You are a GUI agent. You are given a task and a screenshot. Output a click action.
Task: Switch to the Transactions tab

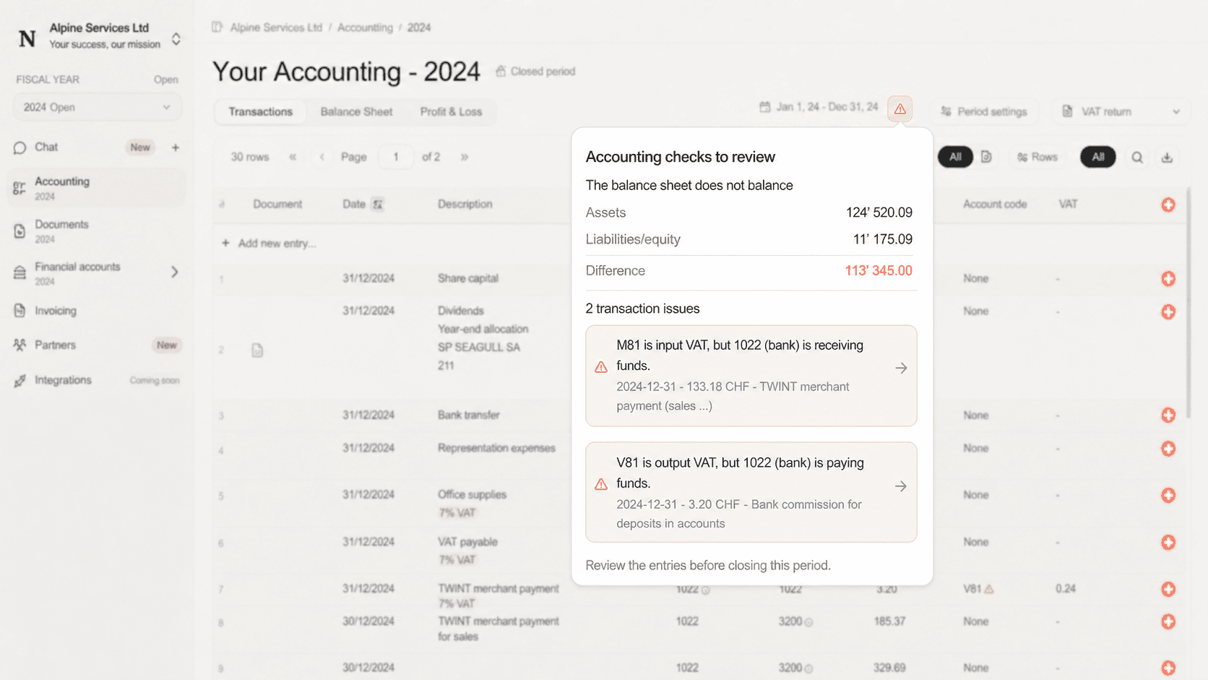[260, 112]
